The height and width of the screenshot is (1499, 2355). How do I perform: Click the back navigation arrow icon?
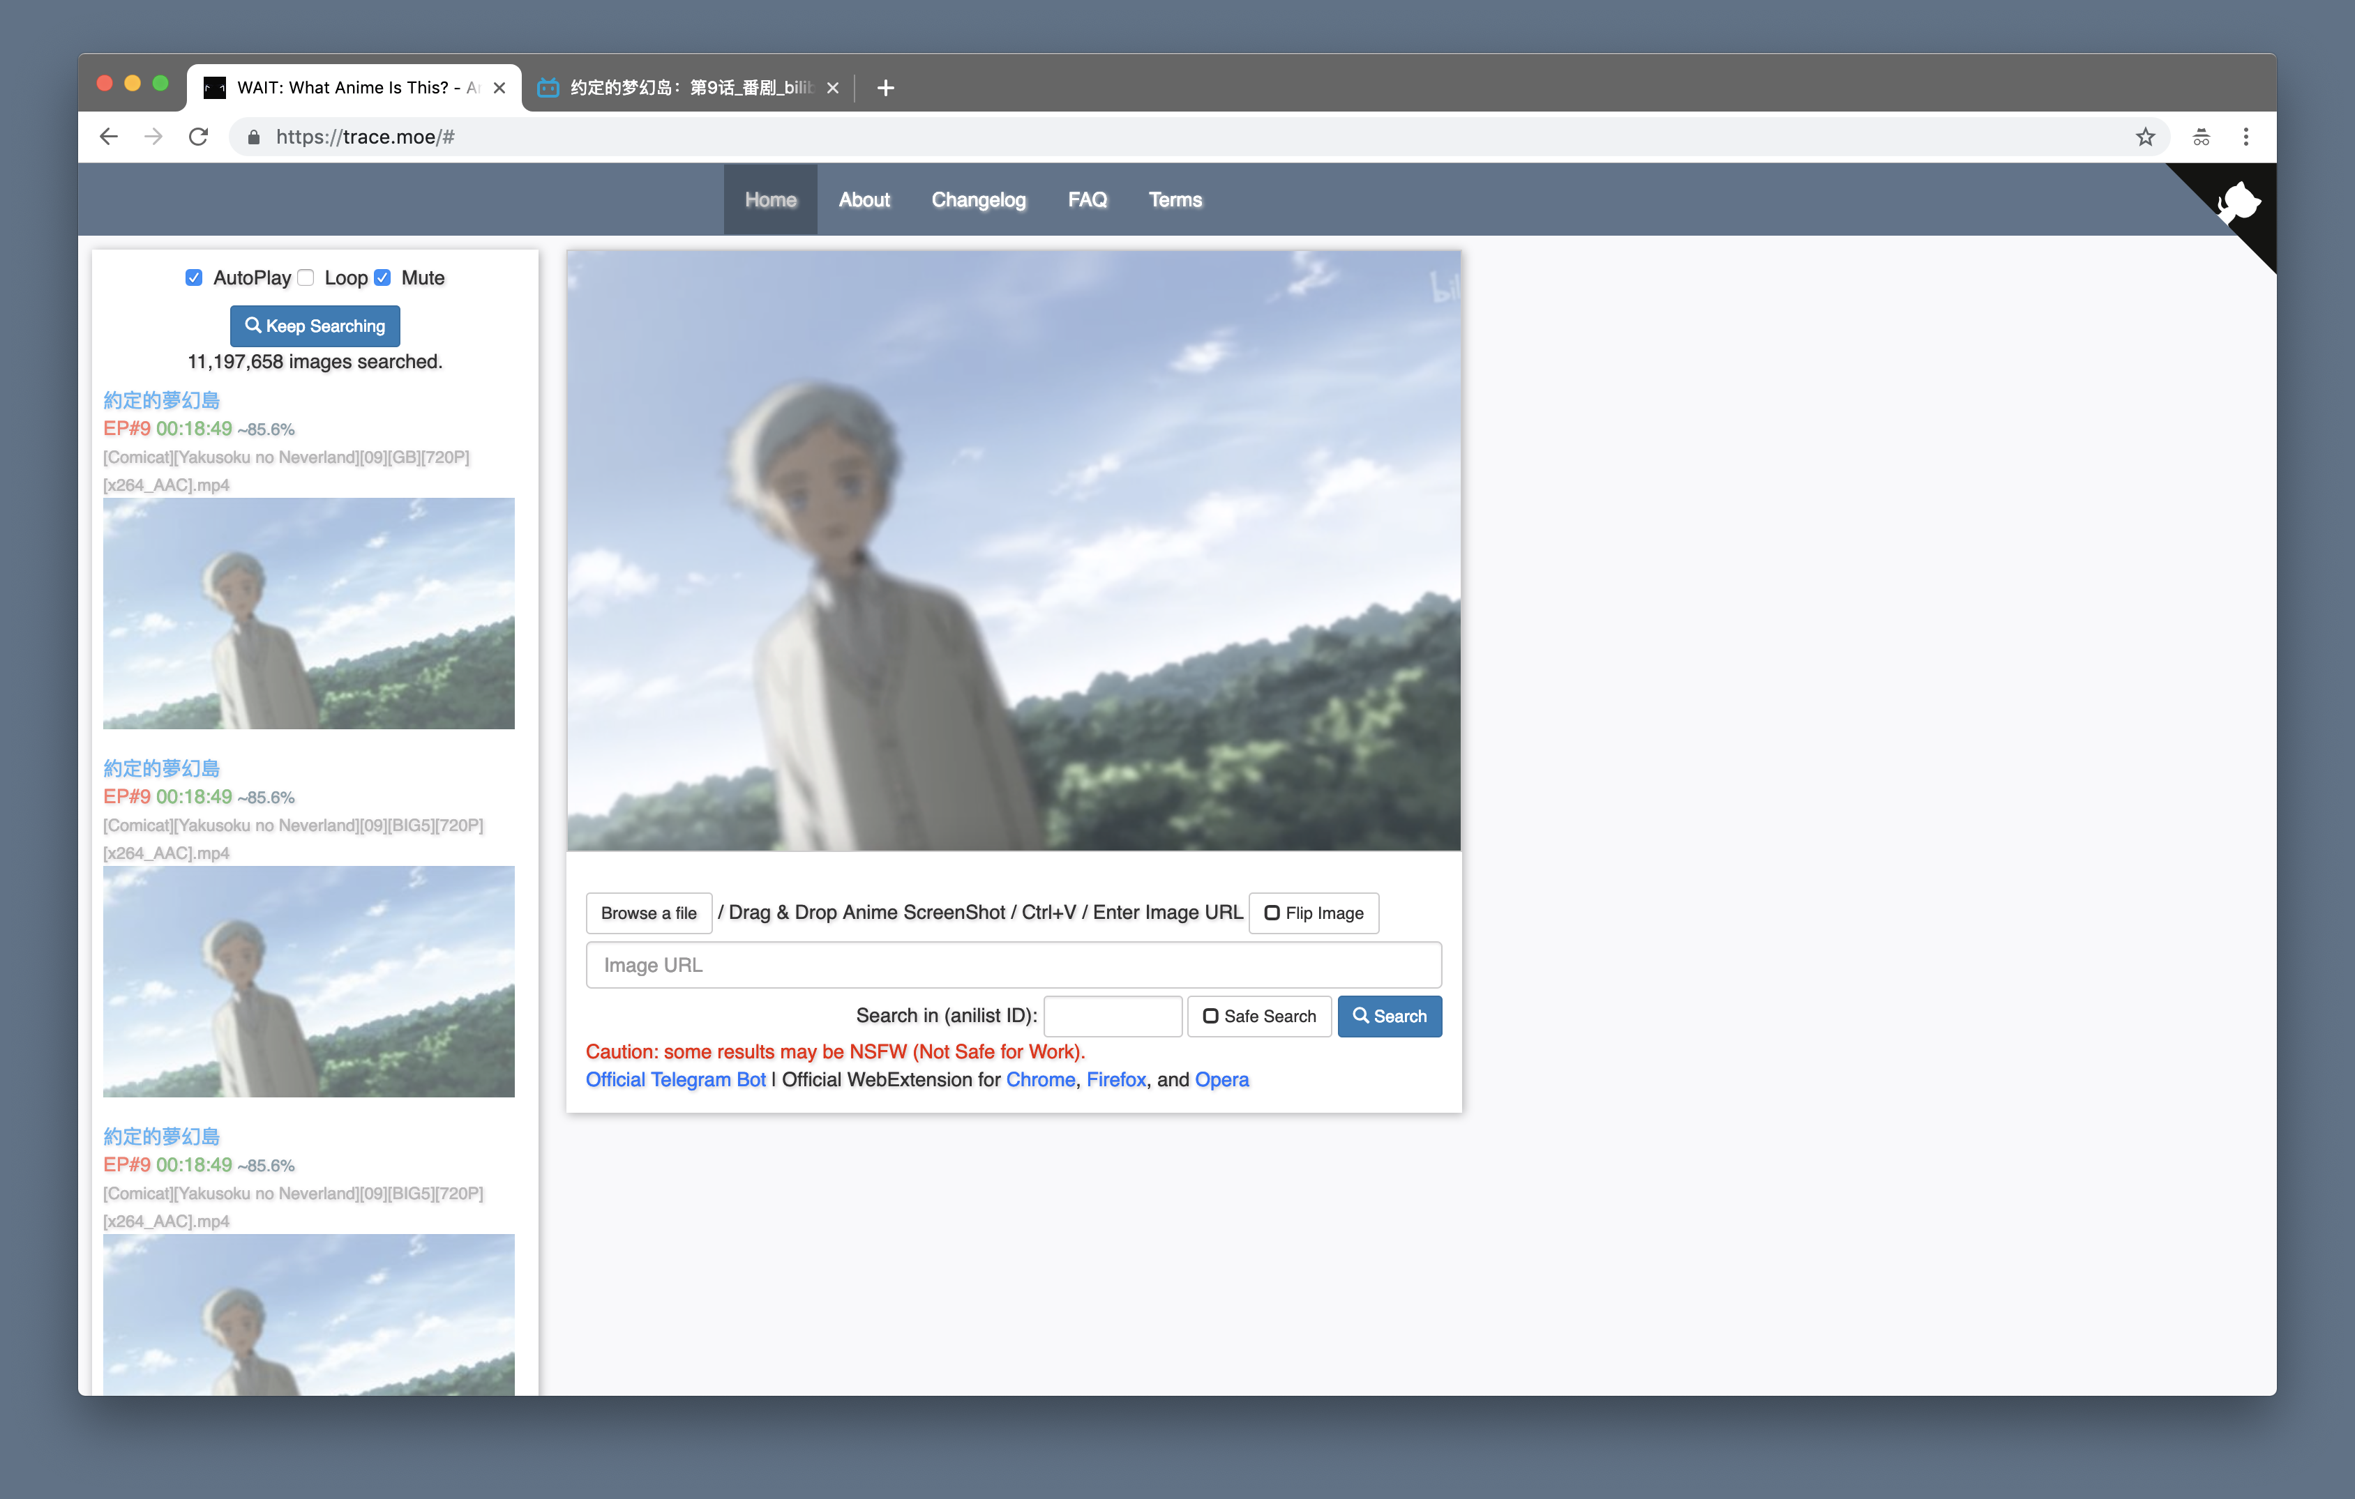click(x=108, y=137)
